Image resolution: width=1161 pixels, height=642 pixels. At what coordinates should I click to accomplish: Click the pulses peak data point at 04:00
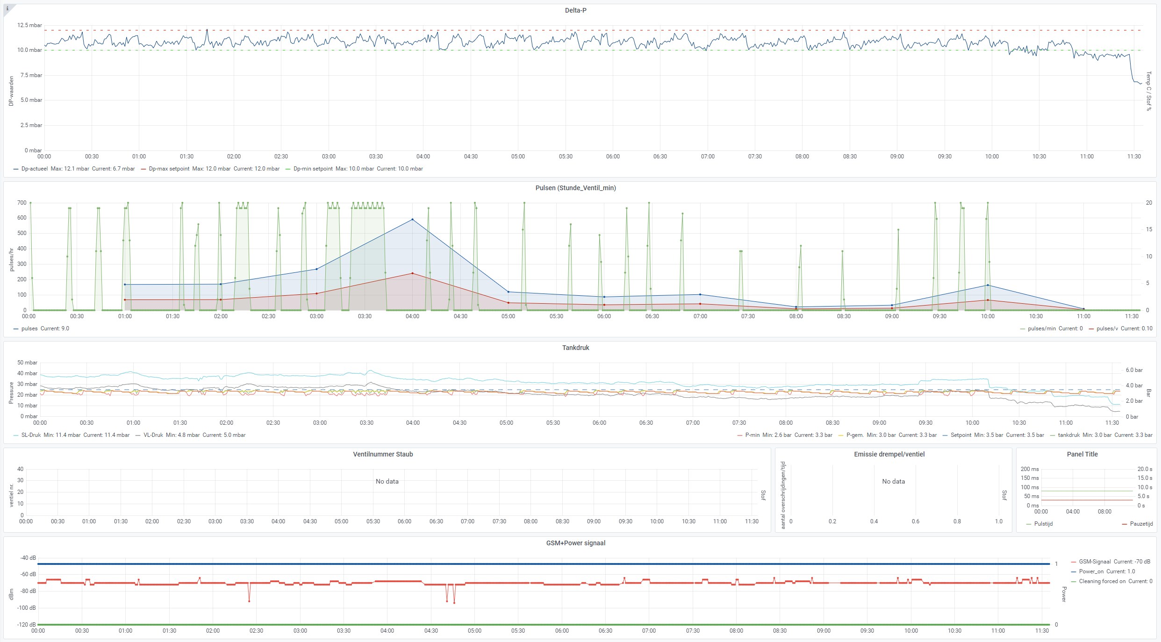point(412,219)
